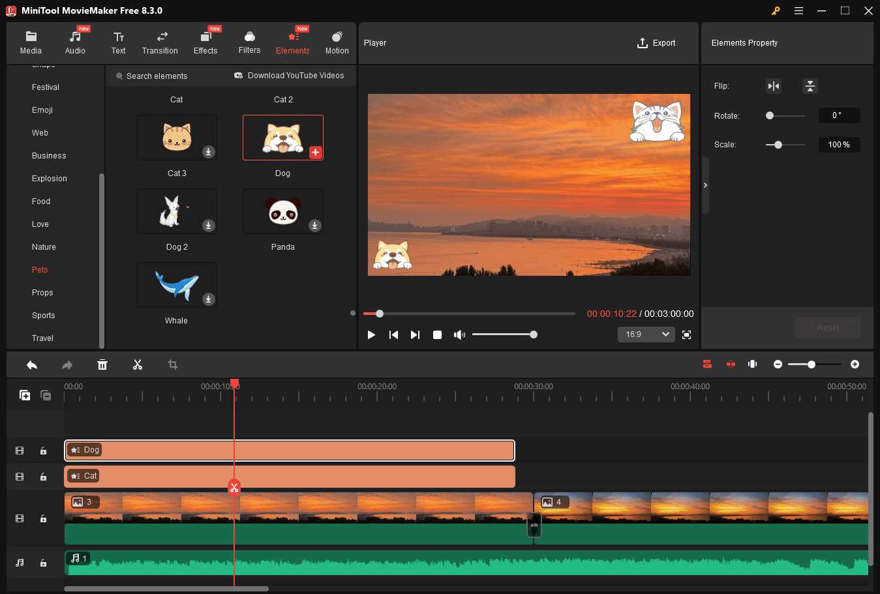This screenshot has height=594, width=880.
Task: Open the Filters tab
Action: [249, 43]
